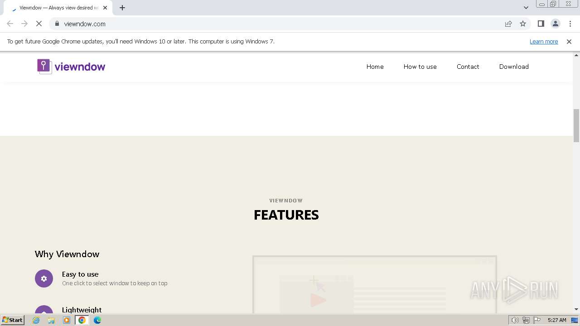Click the page vertical scrollbar thumb
The height and width of the screenshot is (326, 580).
576,125
